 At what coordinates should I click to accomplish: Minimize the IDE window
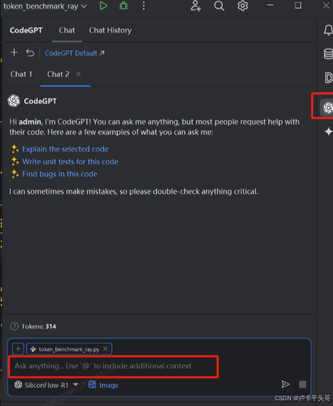pyautogui.click(x=270, y=5)
